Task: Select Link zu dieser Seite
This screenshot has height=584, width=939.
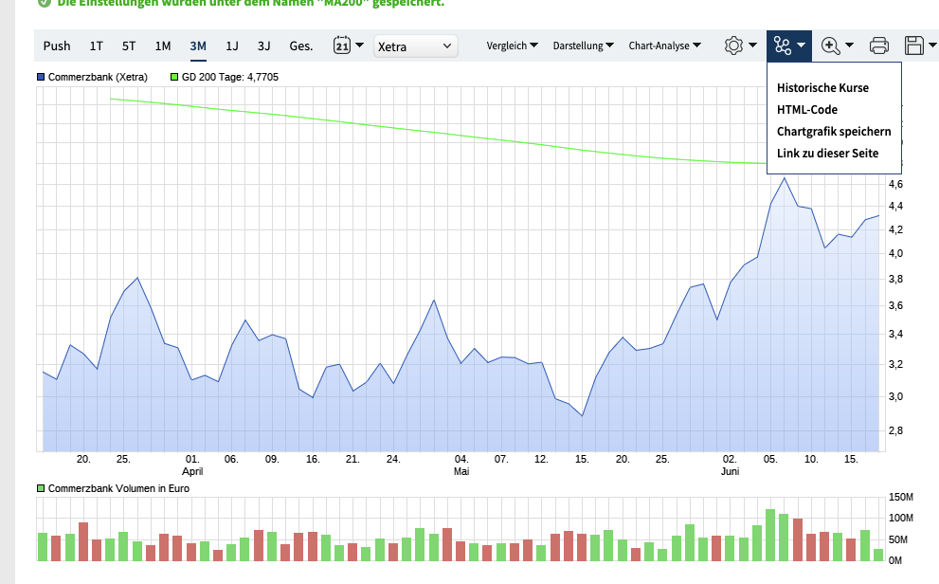Action: click(x=827, y=154)
